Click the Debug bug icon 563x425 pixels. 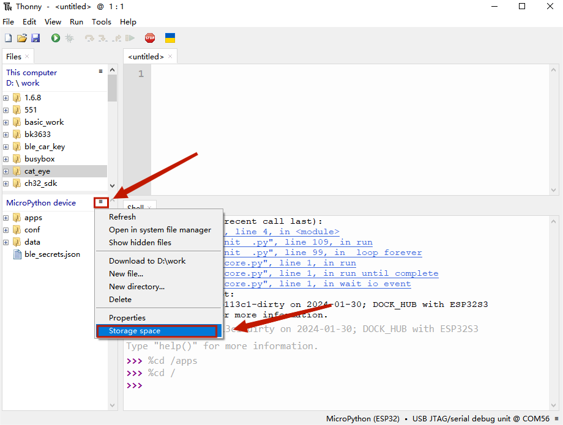[x=70, y=38]
